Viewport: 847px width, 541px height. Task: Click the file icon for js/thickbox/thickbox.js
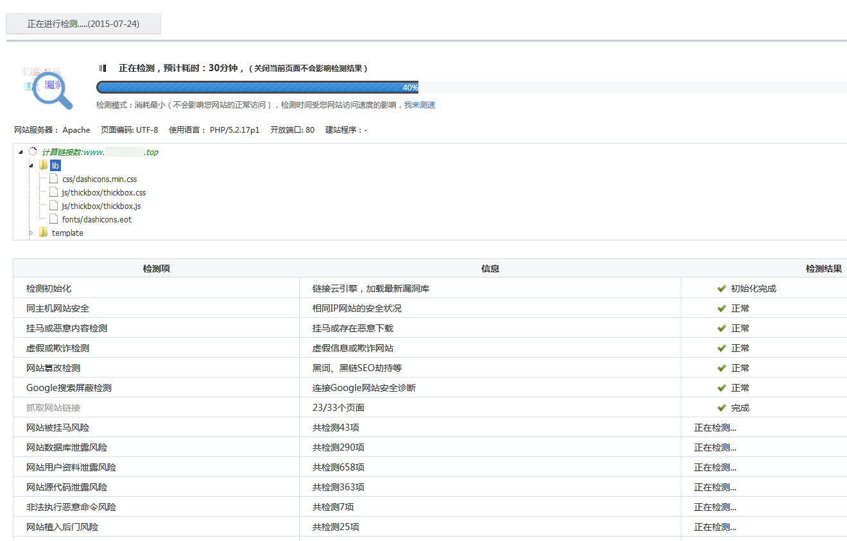click(54, 206)
